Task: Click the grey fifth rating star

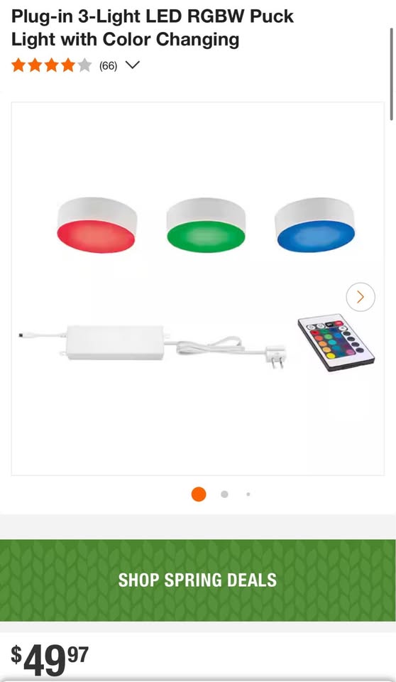Action: [84, 65]
